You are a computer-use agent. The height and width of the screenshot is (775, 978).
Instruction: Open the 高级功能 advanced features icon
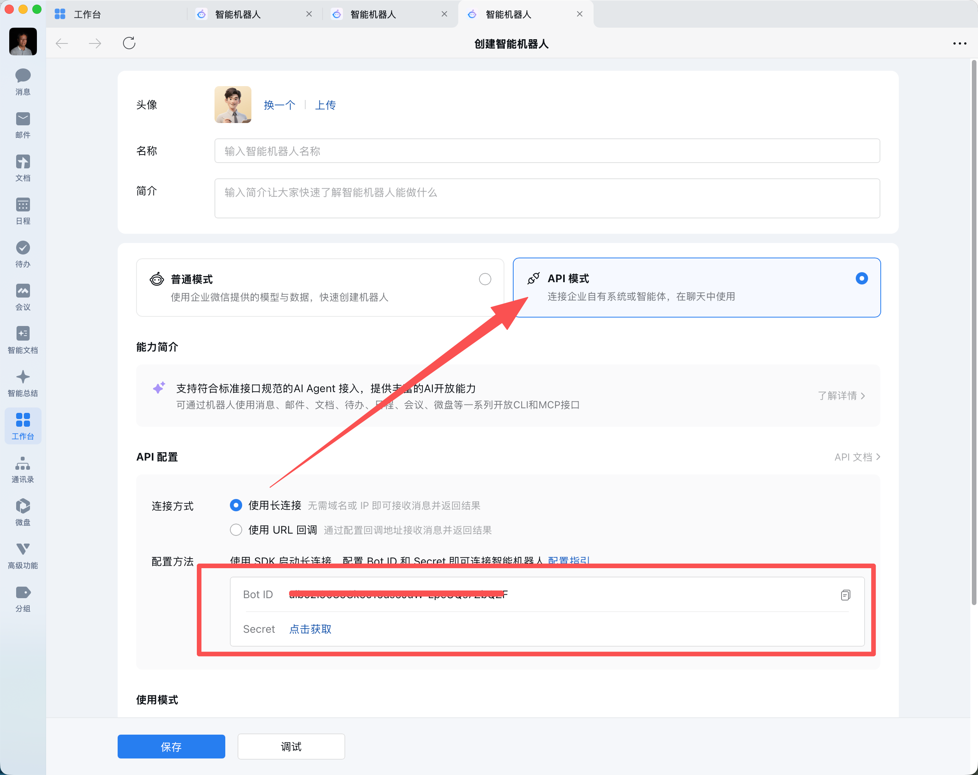[x=23, y=555]
